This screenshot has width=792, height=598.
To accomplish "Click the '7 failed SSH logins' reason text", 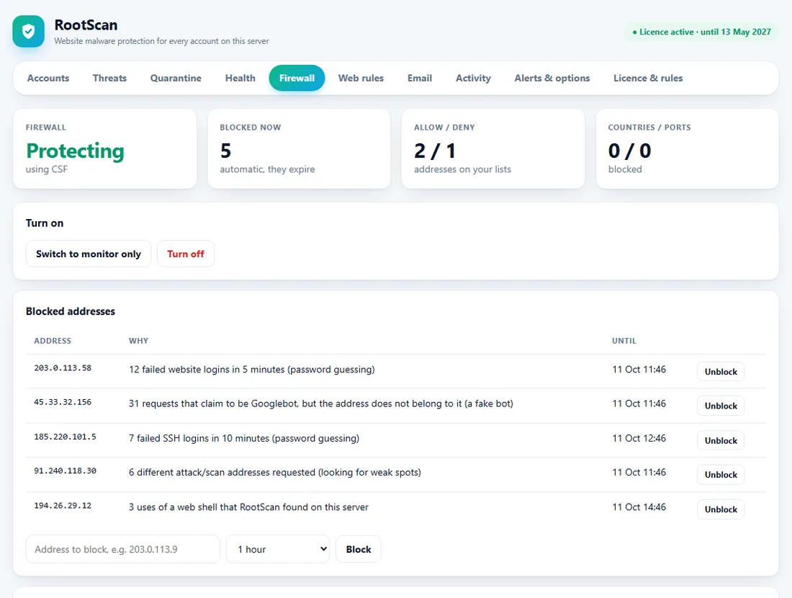I will pyautogui.click(x=244, y=438).
